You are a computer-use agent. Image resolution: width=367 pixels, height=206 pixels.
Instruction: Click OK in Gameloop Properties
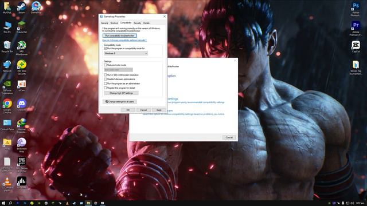[128, 110]
